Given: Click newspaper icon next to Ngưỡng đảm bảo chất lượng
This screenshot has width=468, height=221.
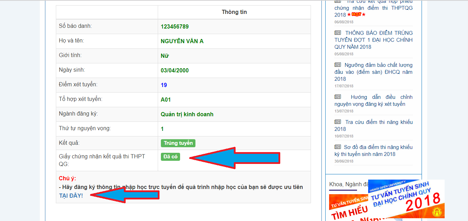Looking at the screenshot, I should click(337, 65).
